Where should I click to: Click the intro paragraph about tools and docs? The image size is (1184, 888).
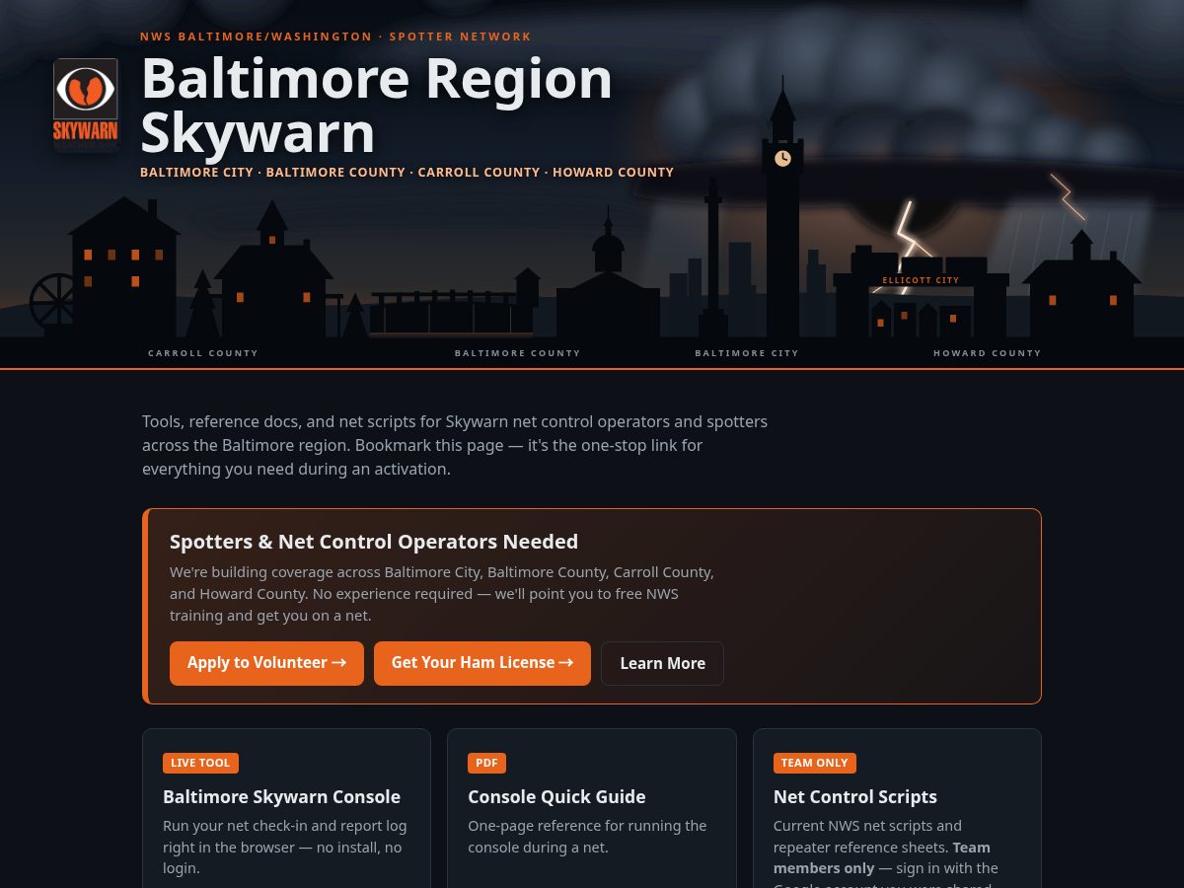[x=455, y=445]
